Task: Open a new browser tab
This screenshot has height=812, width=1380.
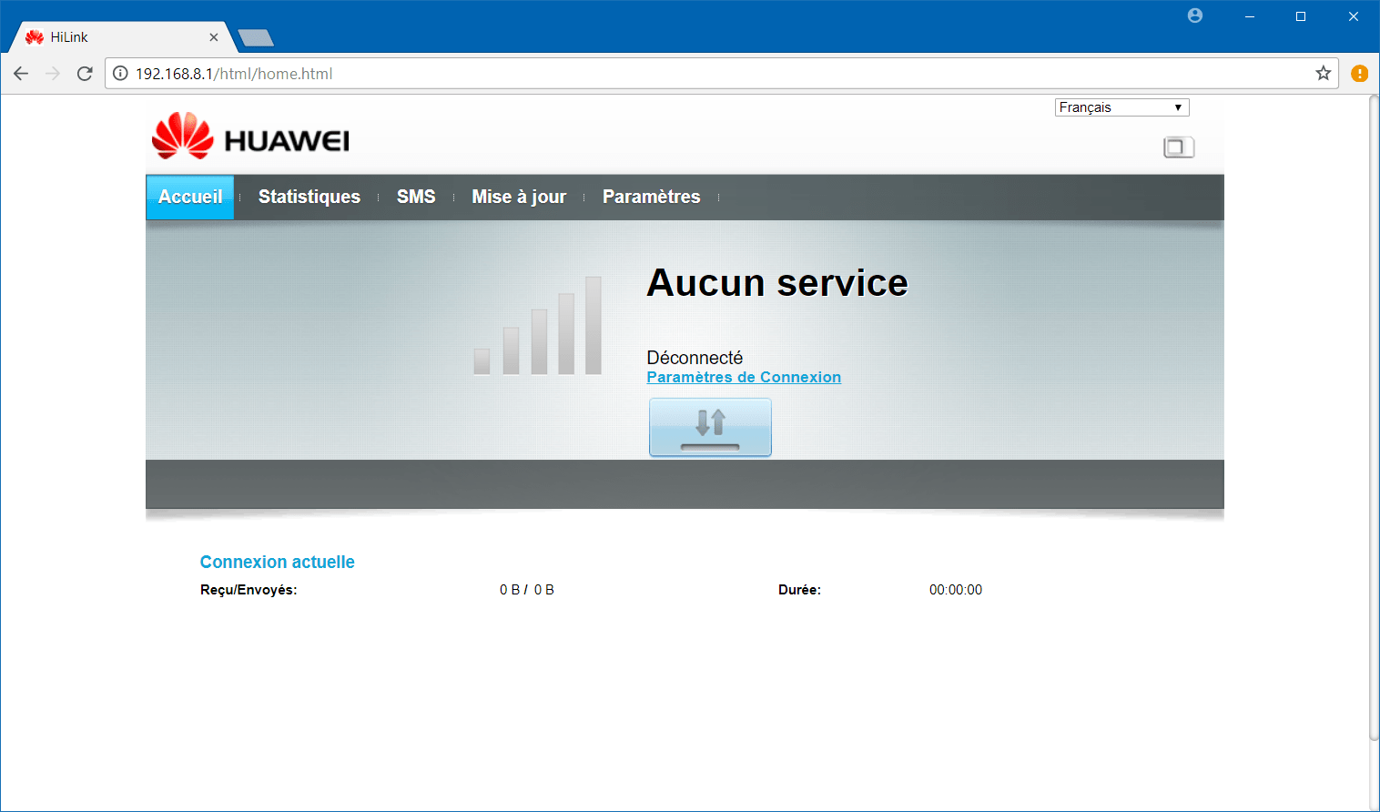Action: (256, 37)
